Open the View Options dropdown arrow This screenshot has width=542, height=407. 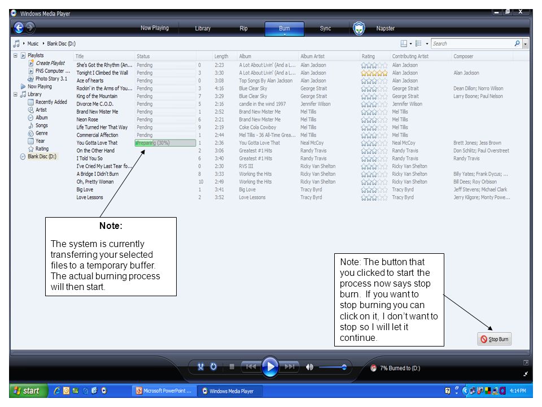(x=427, y=44)
